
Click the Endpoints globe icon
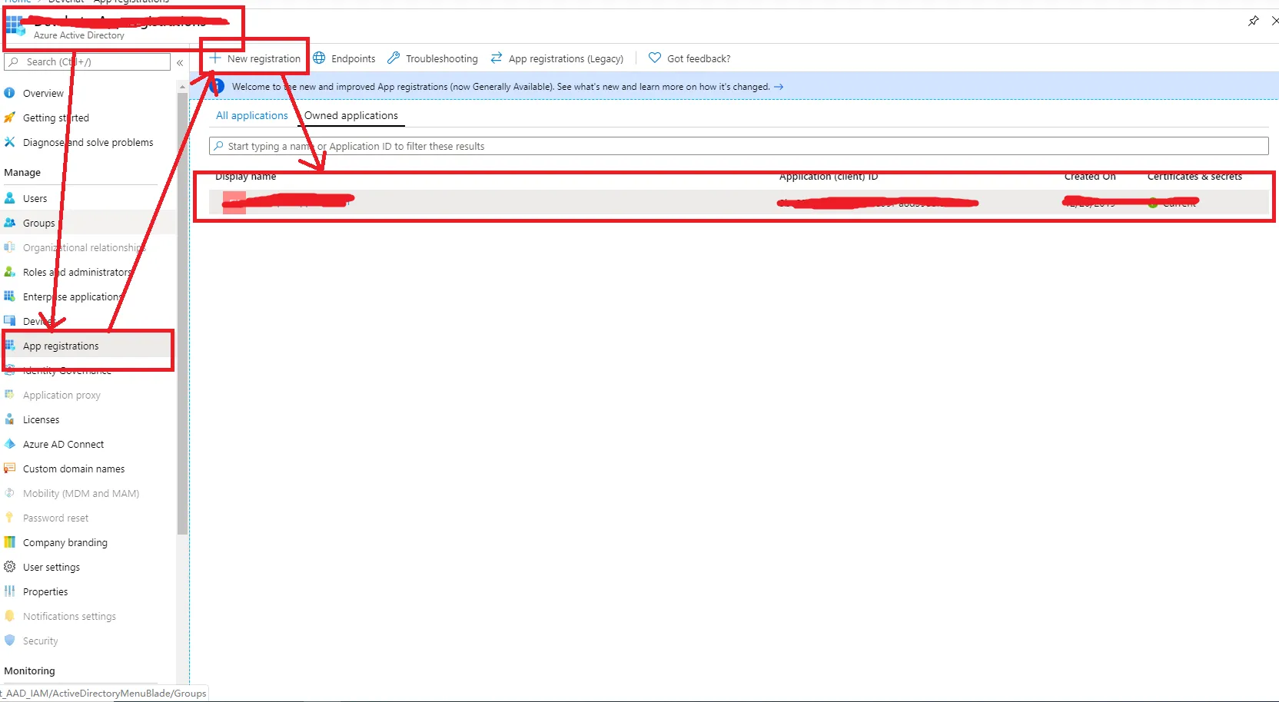pos(319,58)
